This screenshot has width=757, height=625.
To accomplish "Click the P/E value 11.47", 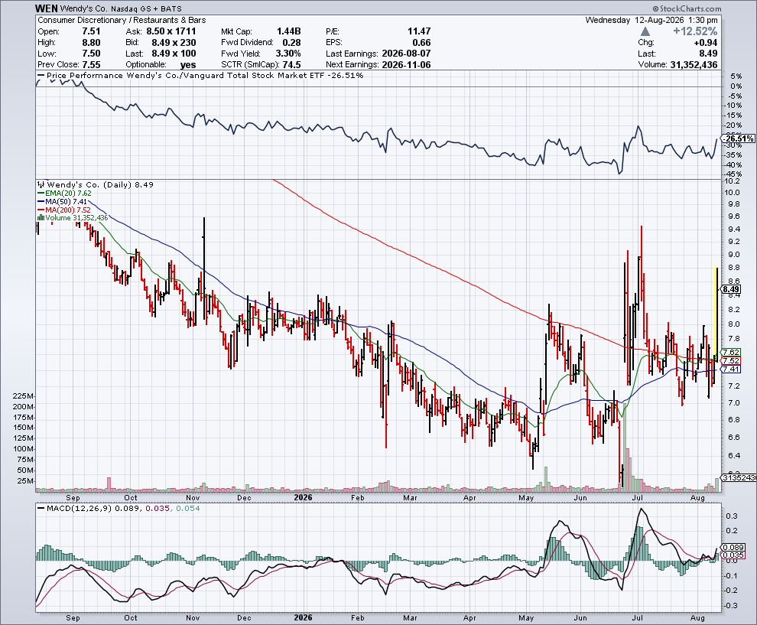I will pos(419,31).
